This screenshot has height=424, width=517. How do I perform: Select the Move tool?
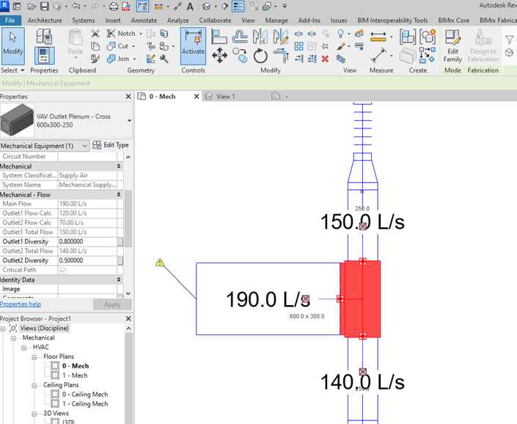(x=219, y=55)
